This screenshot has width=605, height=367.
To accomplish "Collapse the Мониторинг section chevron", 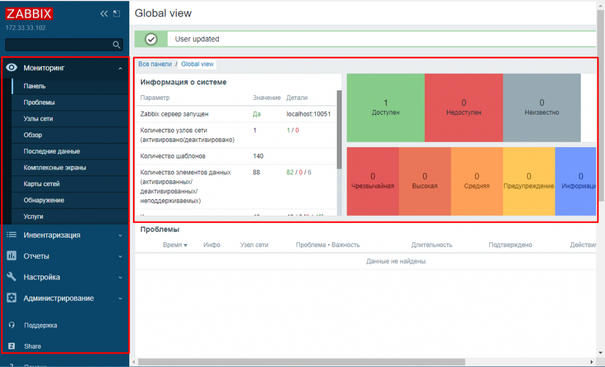I will (120, 69).
